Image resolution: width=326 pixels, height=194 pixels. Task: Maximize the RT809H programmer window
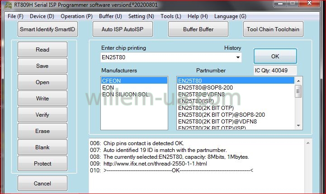(x=293, y=3)
